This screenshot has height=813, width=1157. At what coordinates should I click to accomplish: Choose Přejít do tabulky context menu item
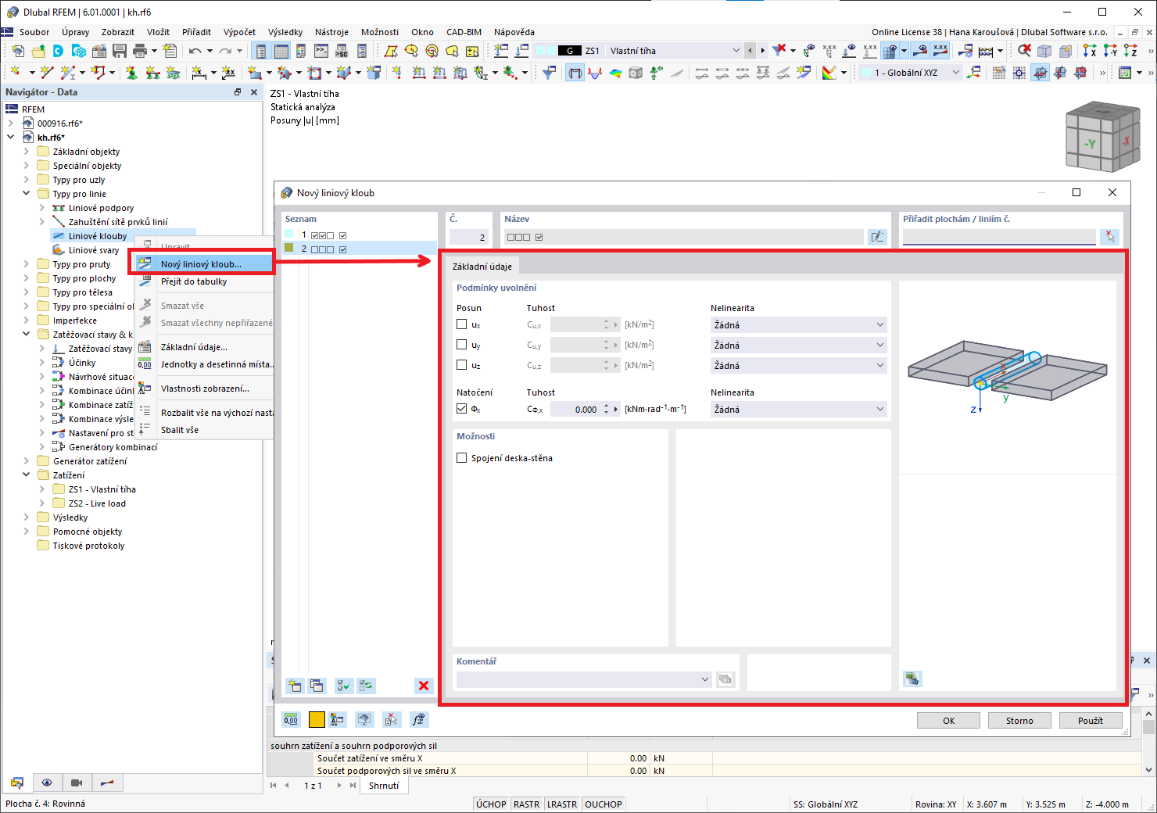pos(204,281)
